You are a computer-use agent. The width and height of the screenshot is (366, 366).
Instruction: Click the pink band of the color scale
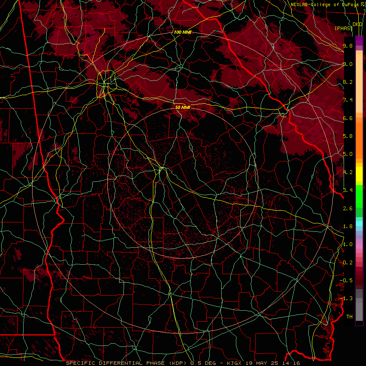click(x=359, y=246)
